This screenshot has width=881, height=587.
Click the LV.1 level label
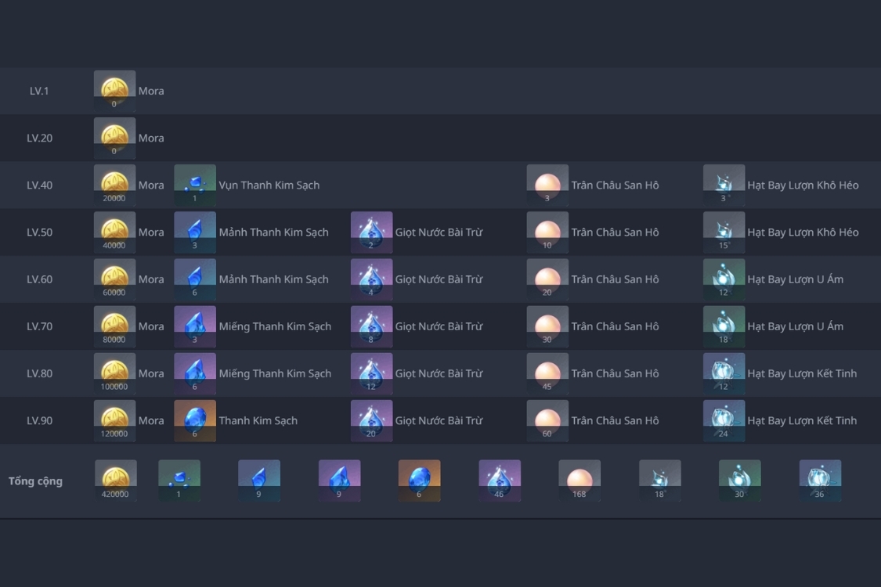click(39, 91)
